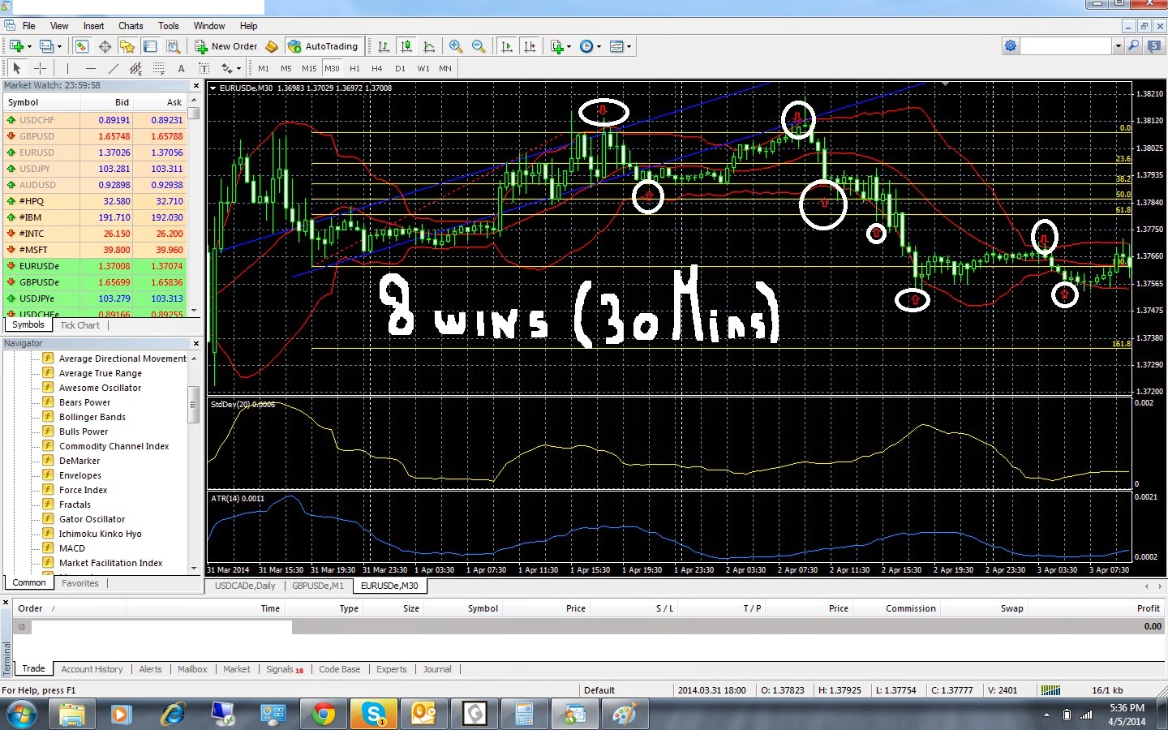Open the Windows Start menu
1168x730 pixels.
21,715
